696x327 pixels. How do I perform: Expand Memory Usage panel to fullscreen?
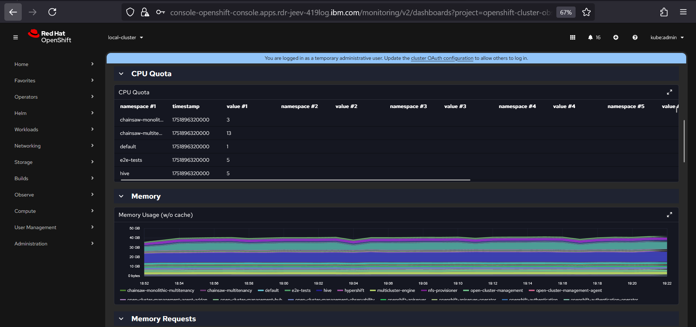coord(669,215)
